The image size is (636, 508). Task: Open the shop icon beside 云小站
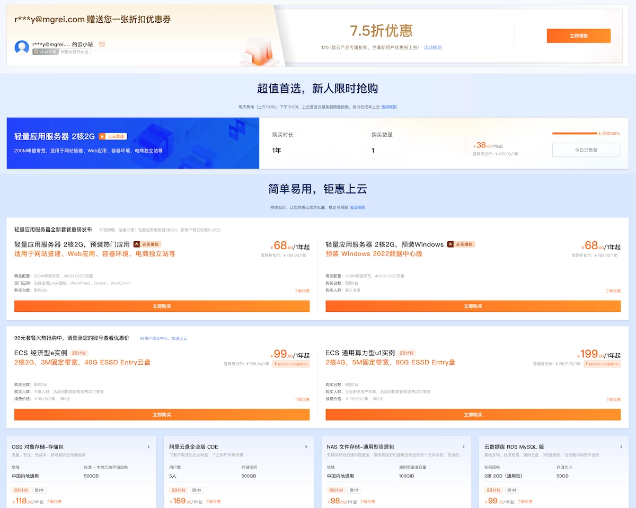[x=102, y=45]
